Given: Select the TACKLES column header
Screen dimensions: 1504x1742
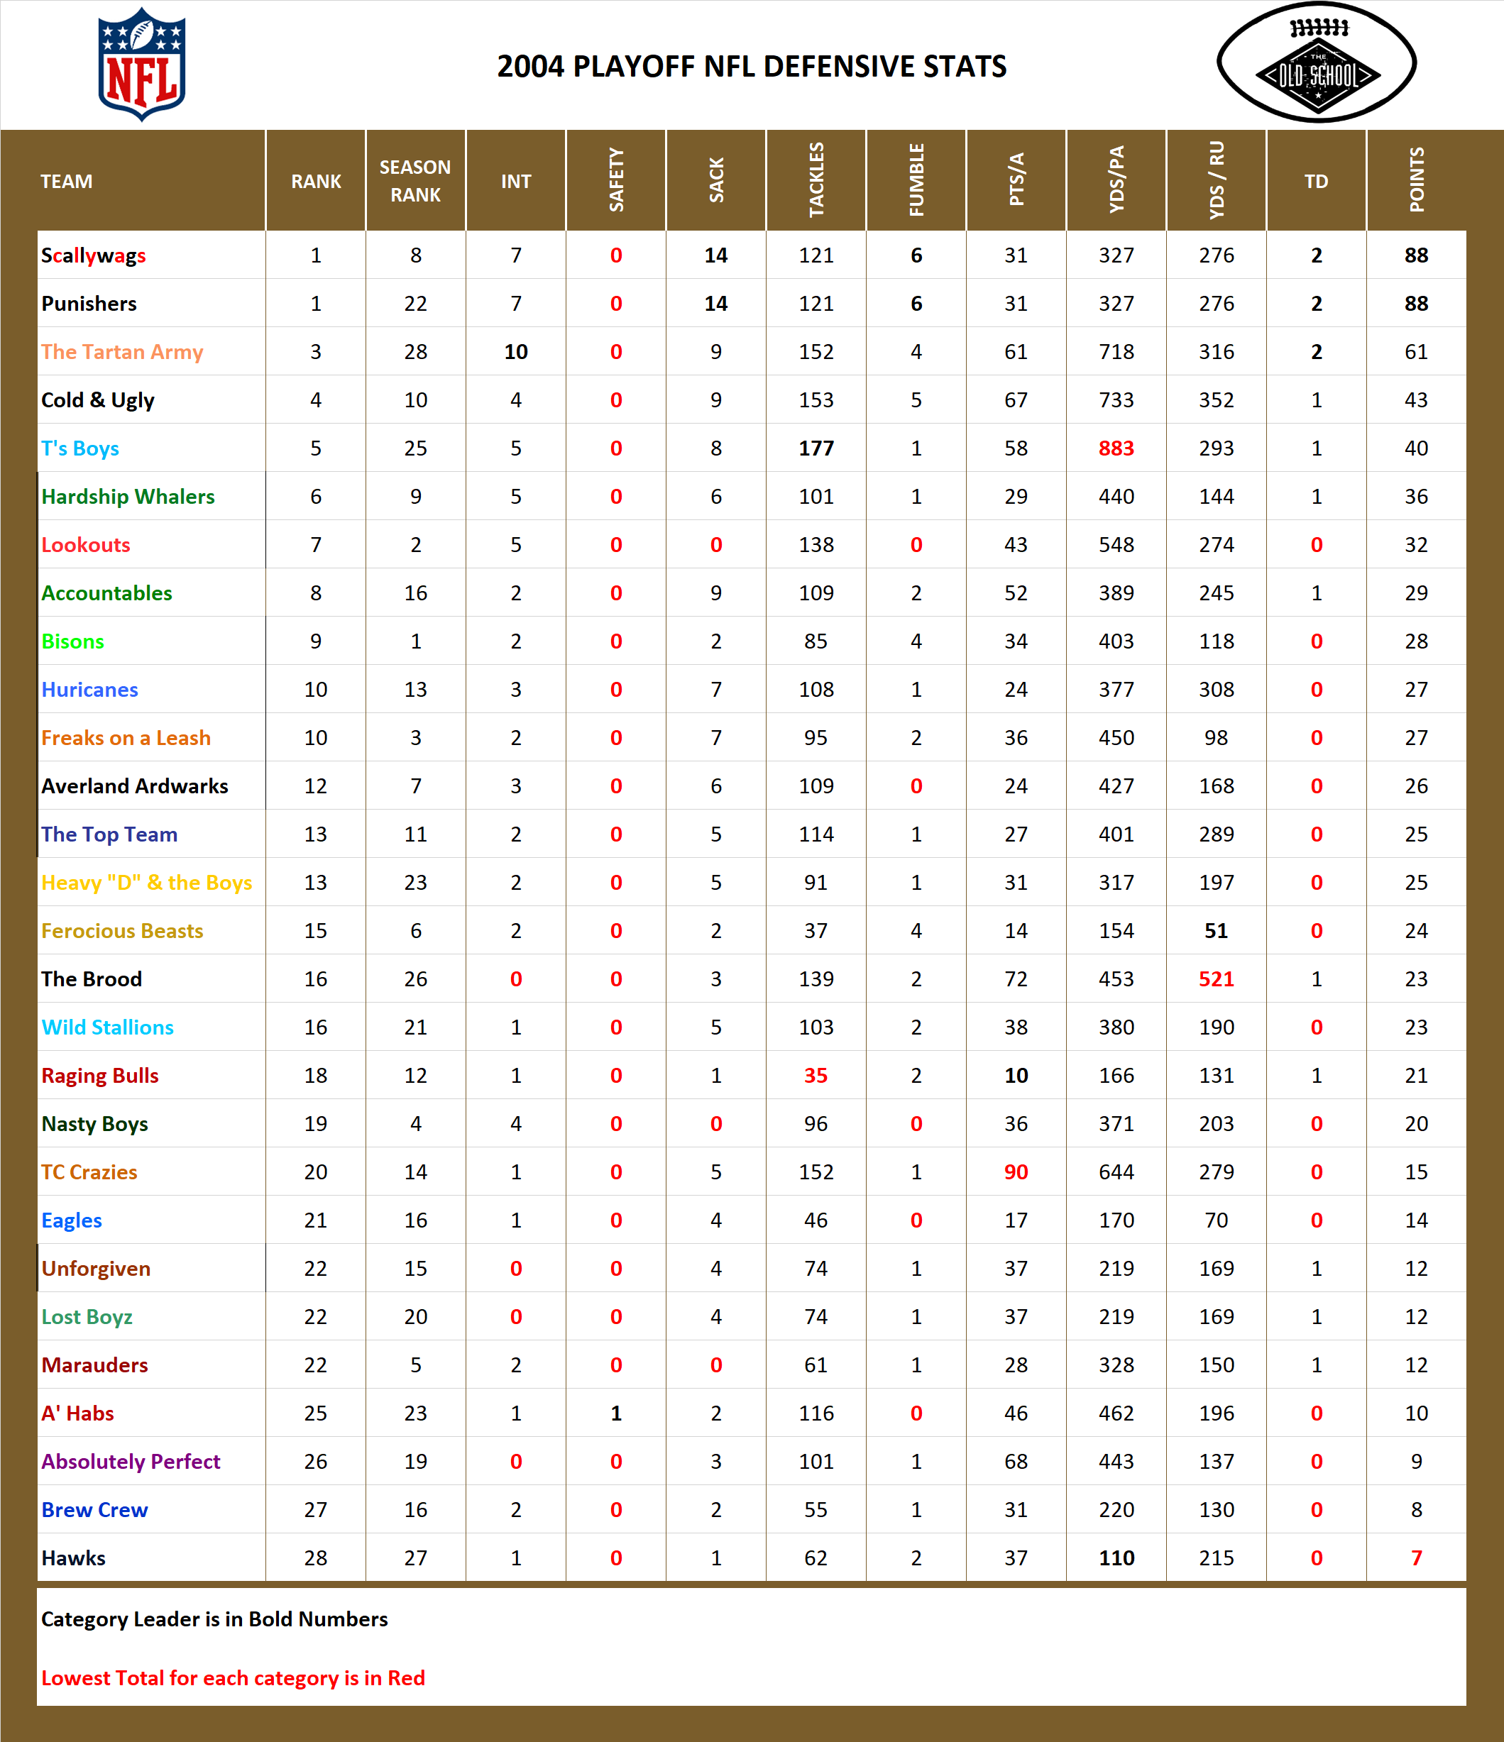Looking at the screenshot, I should tap(815, 180).
